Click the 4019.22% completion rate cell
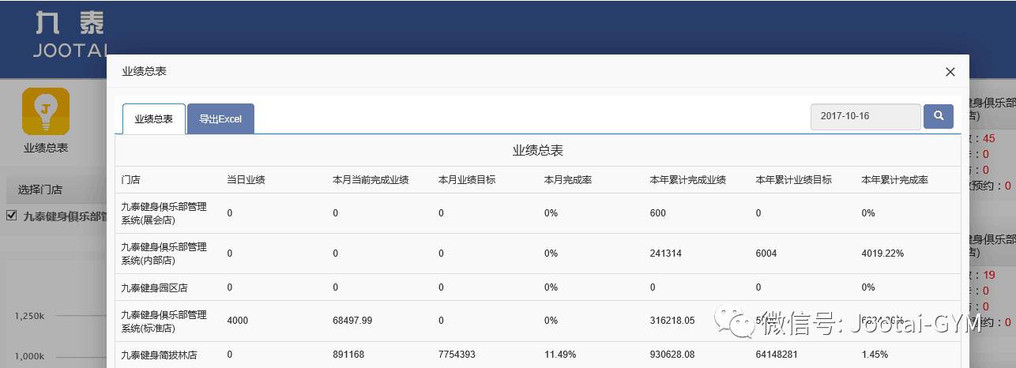 tap(883, 253)
